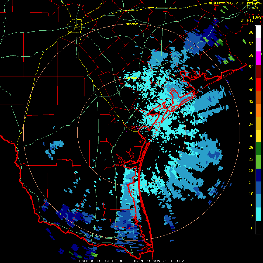Image resolution: width=263 pixels, height=263 pixels.
Task: Click the dark green legend swatch
Action: pyautogui.click(x=258, y=149)
